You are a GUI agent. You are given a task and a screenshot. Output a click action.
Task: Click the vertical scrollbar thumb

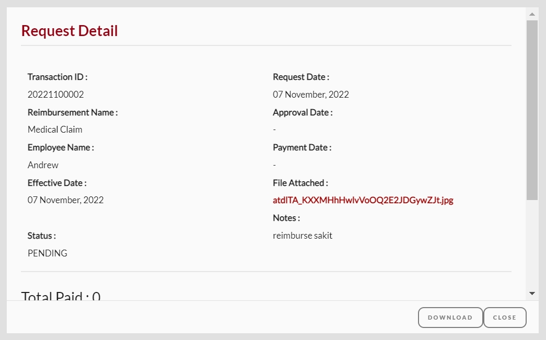[x=532, y=110]
